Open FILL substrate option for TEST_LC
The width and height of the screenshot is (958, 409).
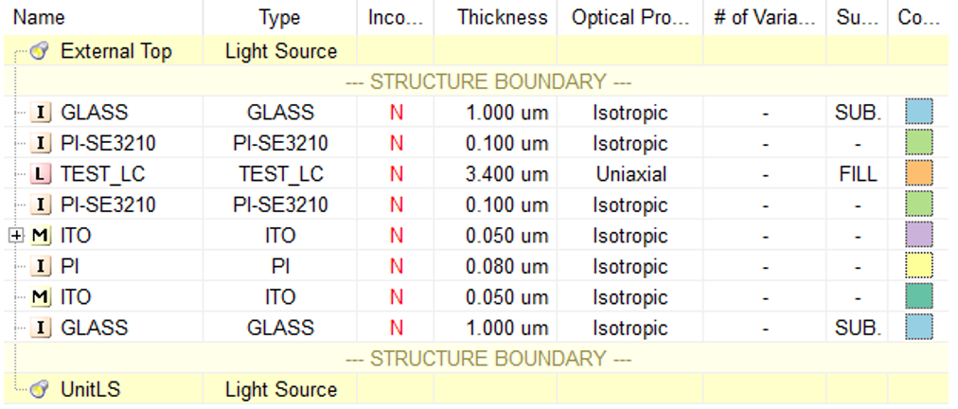click(858, 174)
